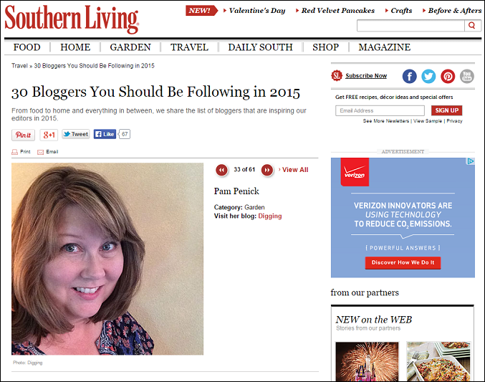Open the GARDEN menu
Viewport: 485px width, 382px height.
click(x=130, y=47)
